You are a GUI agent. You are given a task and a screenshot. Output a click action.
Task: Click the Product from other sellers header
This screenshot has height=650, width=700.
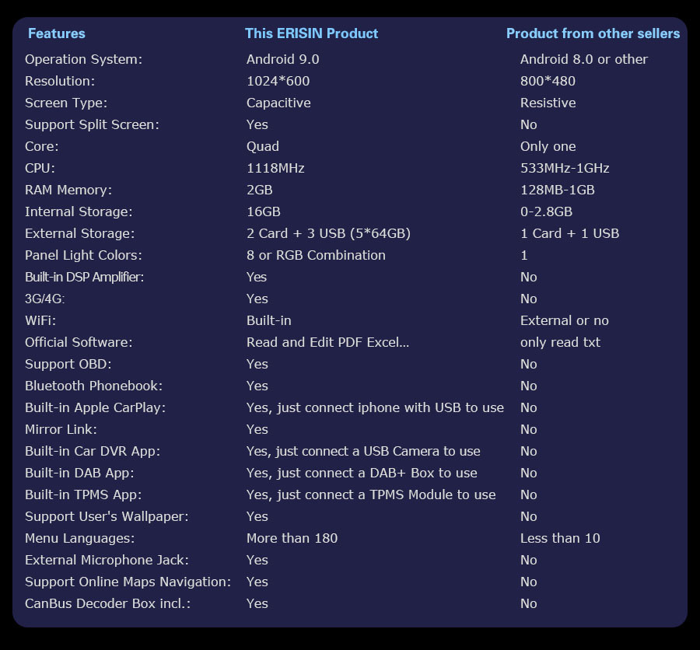(x=593, y=33)
